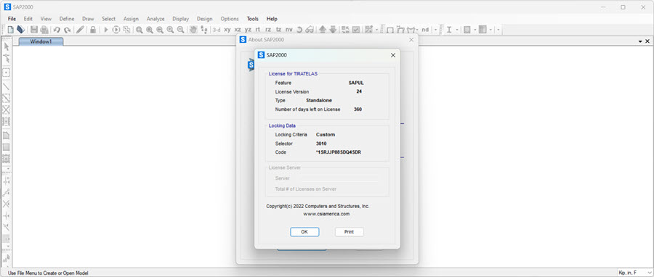Click the license code *1SRJJP88SDQ4SDR
The image size is (654, 277).
(x=339, y=152)
